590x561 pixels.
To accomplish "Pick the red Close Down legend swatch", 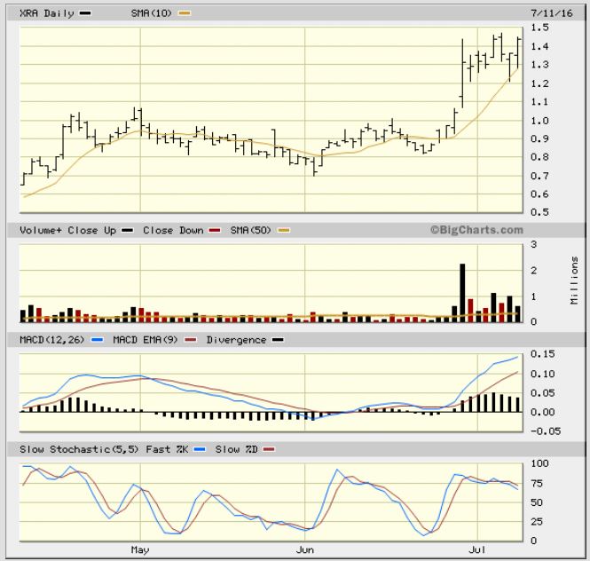I will tap(215, 231).
